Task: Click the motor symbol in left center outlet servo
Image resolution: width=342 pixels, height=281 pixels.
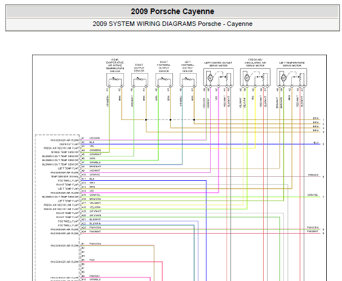Action: (210, 77)
